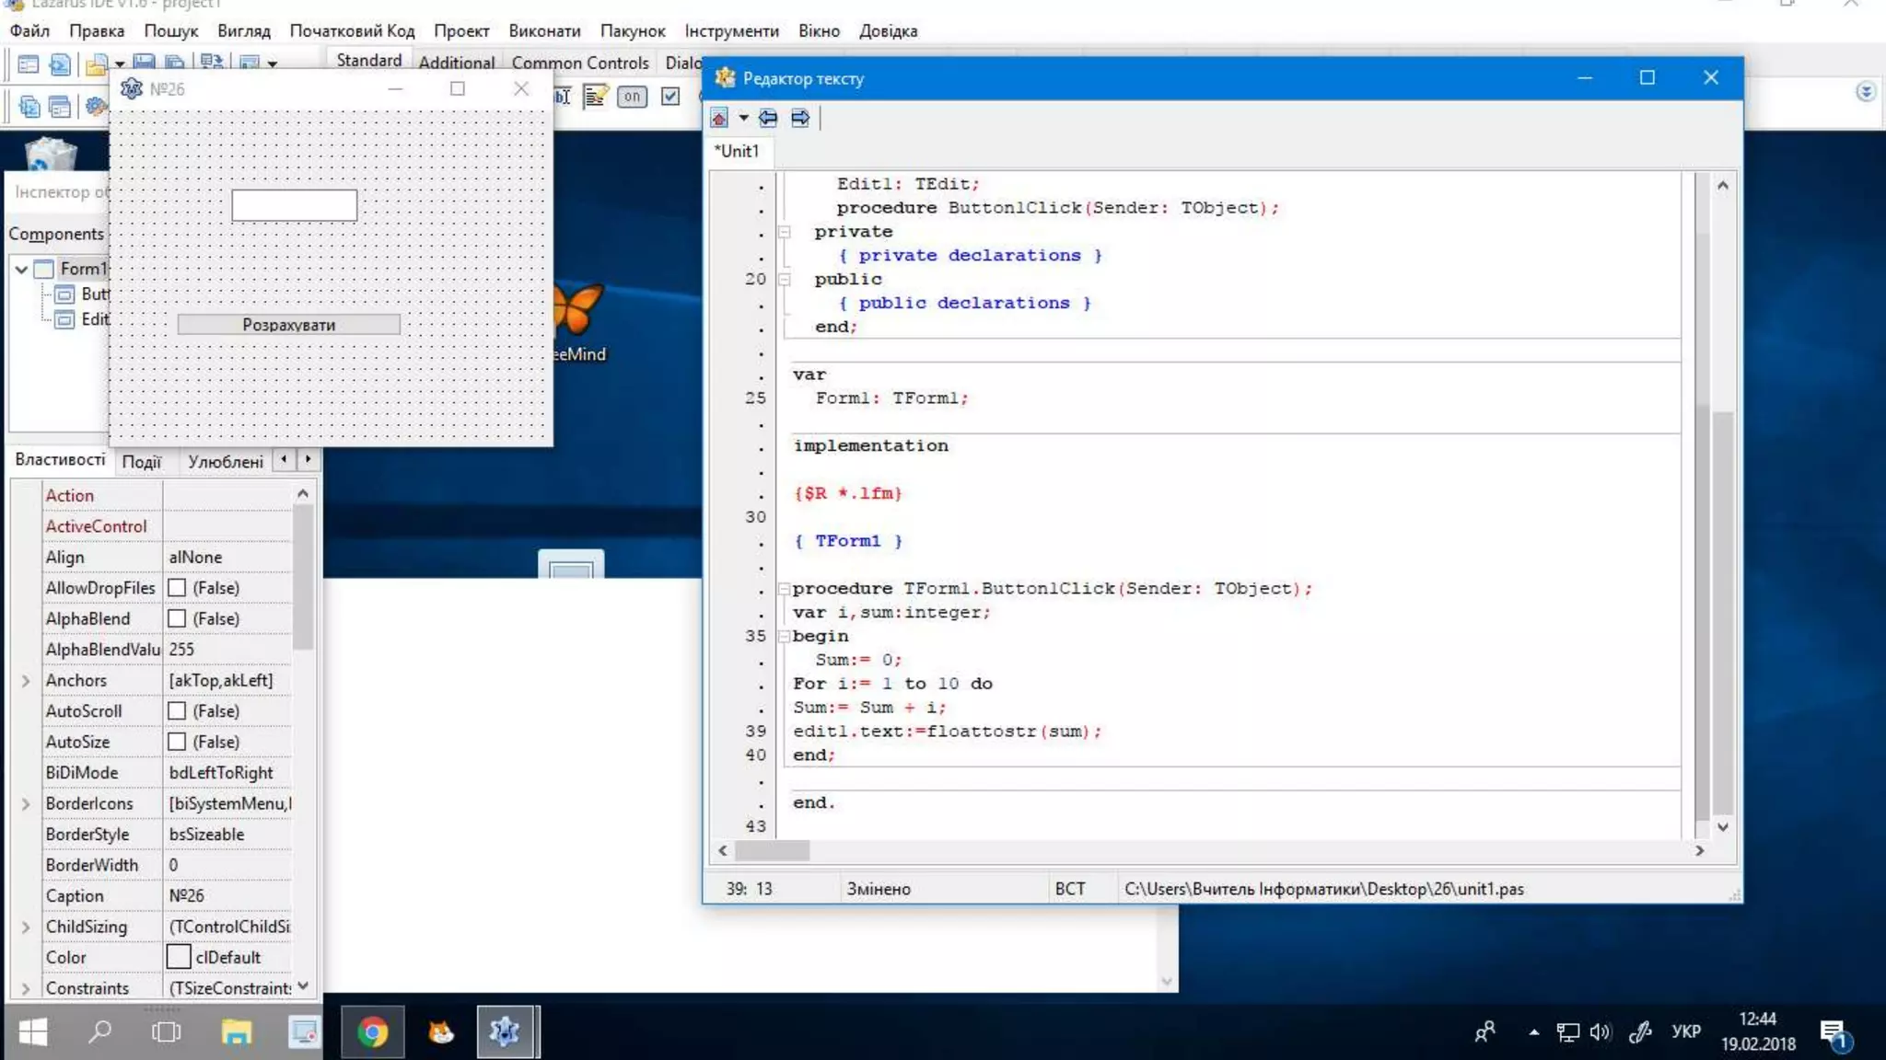Click the View Units toolbar icon
This screenshot has width=1886, height=1060.
pyautogui.click(x=29, y=107)
